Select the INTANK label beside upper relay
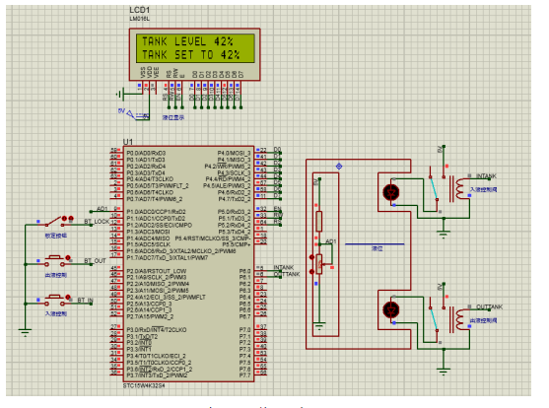Viewport: 549px width, 408px height. tap(486, 176)
